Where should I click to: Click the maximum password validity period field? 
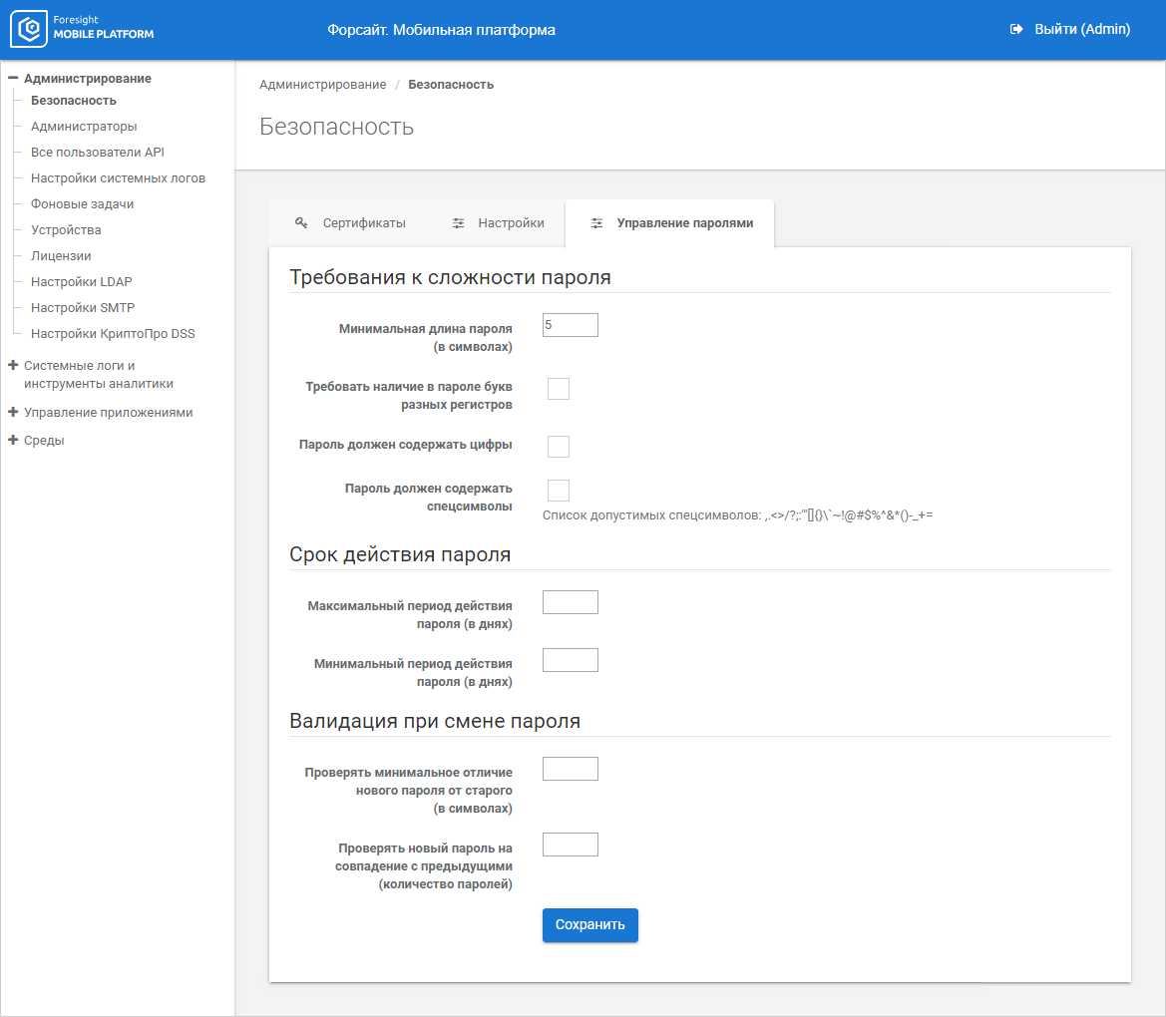coord(570,602)
